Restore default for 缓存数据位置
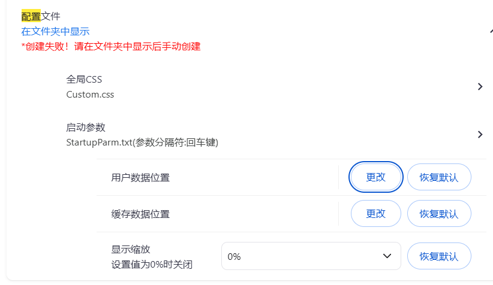Image resolution: width=493 pixels, height=285 pixels. pyautogui.click(x=439, y=214)
